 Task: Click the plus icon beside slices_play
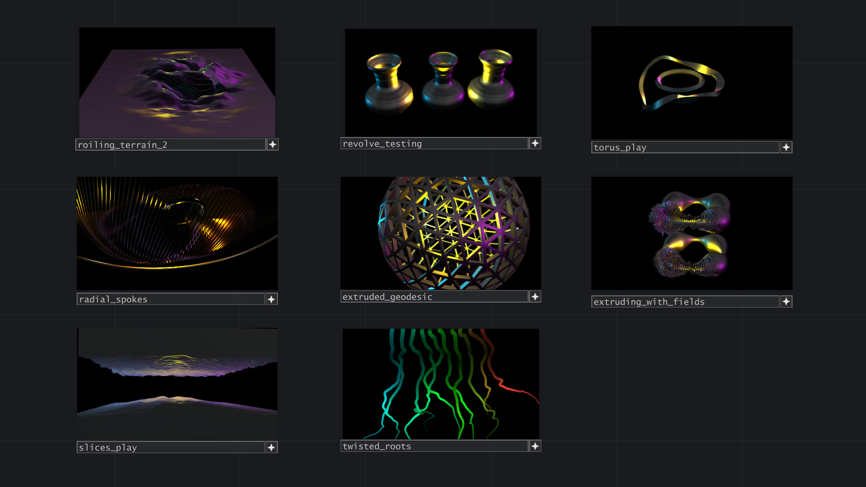[x=272, y=447]
